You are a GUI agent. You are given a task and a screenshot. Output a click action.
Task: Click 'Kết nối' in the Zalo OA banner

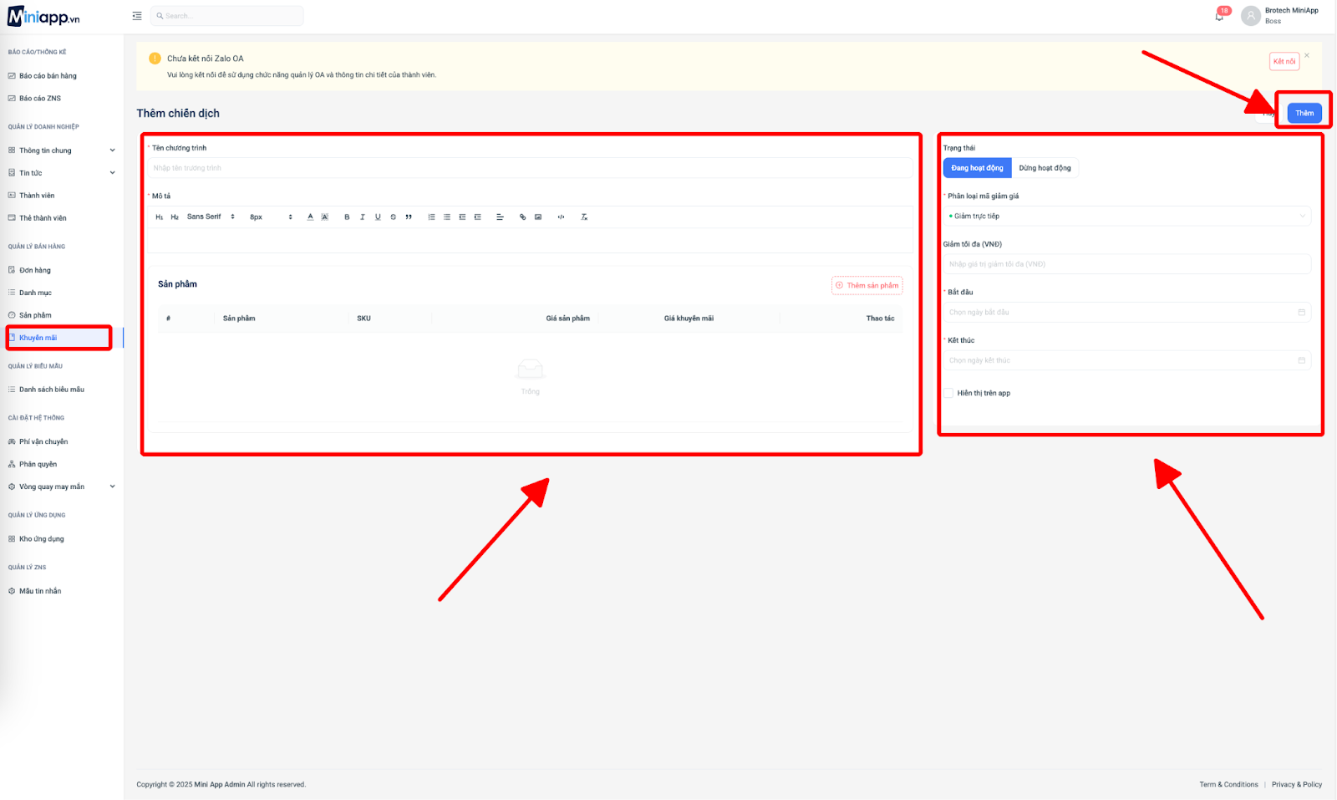pyautogui.click(x=1284, y=61)
